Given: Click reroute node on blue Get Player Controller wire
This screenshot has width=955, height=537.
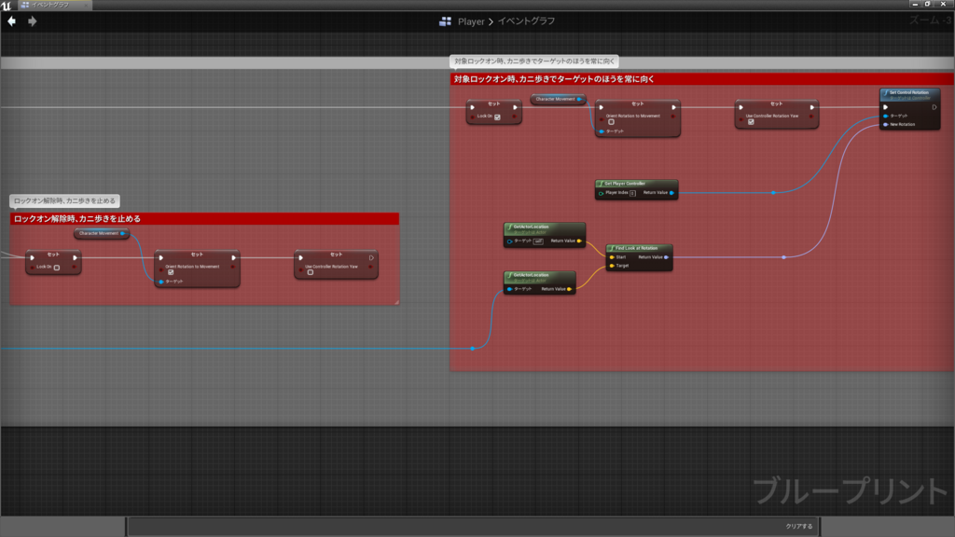Looking at the screenshot, I should pos(773,192).
